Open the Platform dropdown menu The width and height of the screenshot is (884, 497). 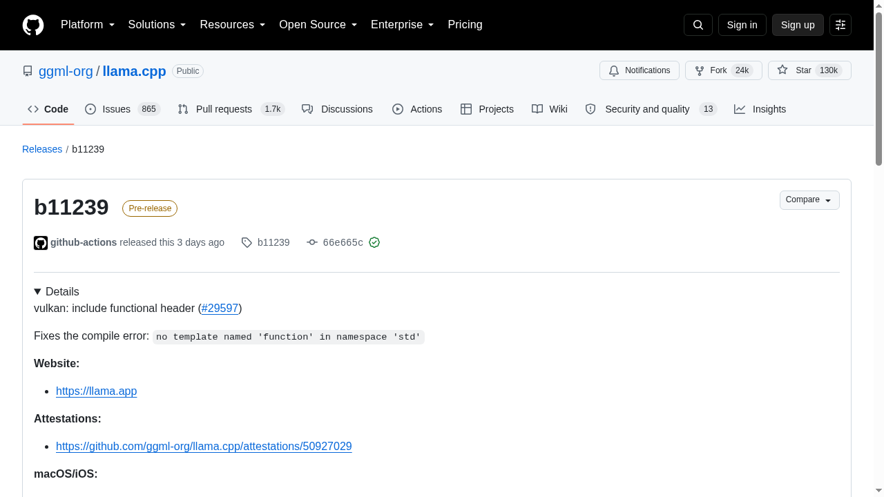pyautogui.click(x=88, y=25)
